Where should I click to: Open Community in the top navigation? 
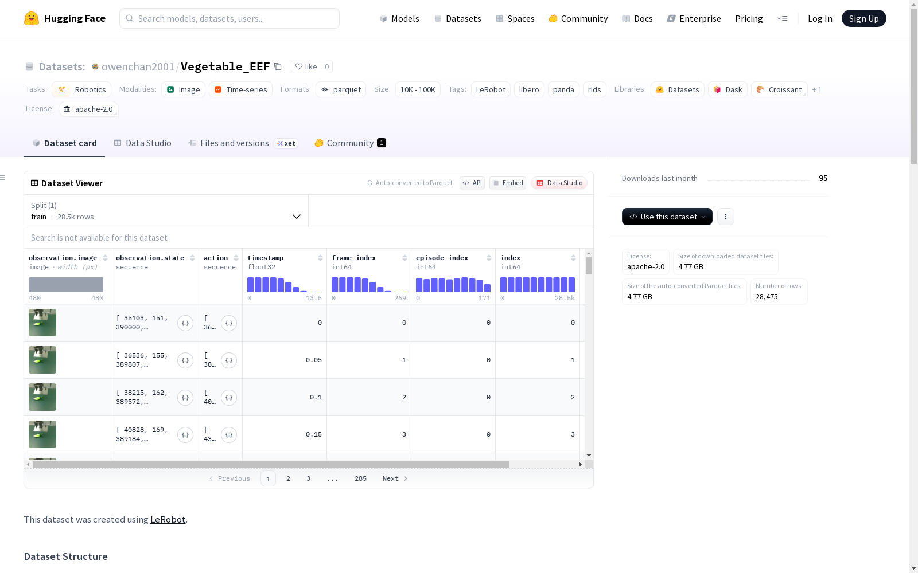tap(578, 18)
